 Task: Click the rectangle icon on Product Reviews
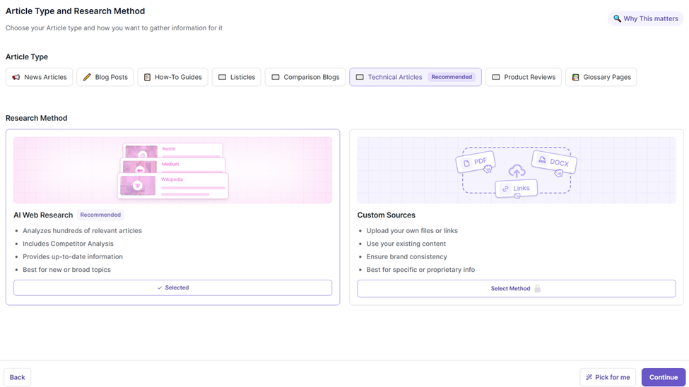coord(496,77)
